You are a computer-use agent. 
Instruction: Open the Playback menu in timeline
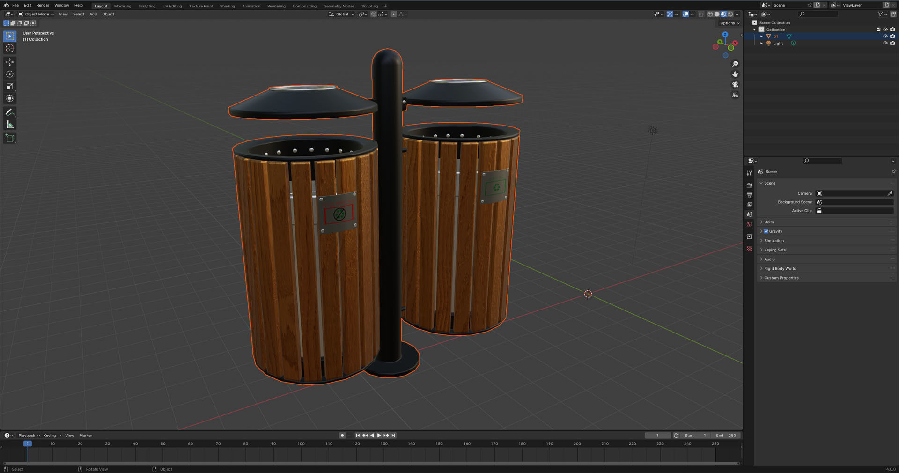click(29, 436)
